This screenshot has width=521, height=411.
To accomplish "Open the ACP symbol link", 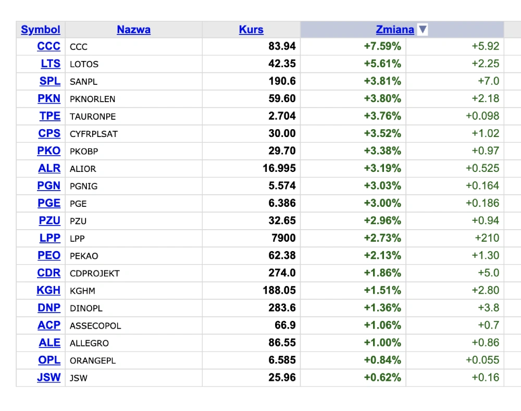I will coord(49,325).
